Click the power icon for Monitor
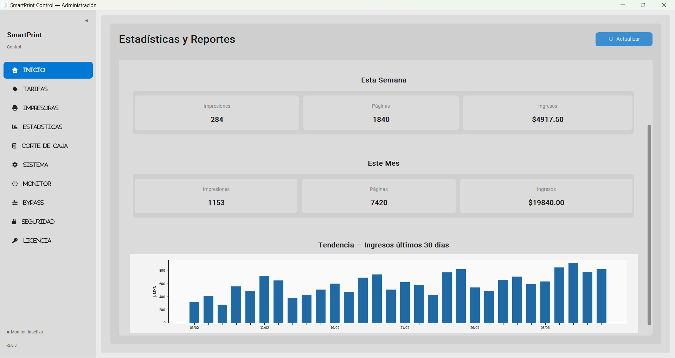Viewport: 675px width, 358px height. (15, 184)
